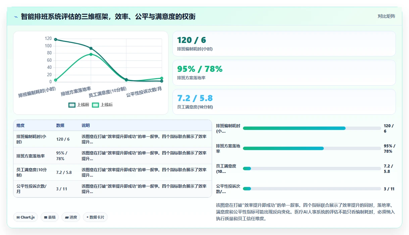The height and width of the screenshot is (235, 409).
Task: Click the 维度 column header
Action: [x=20, y=126]
